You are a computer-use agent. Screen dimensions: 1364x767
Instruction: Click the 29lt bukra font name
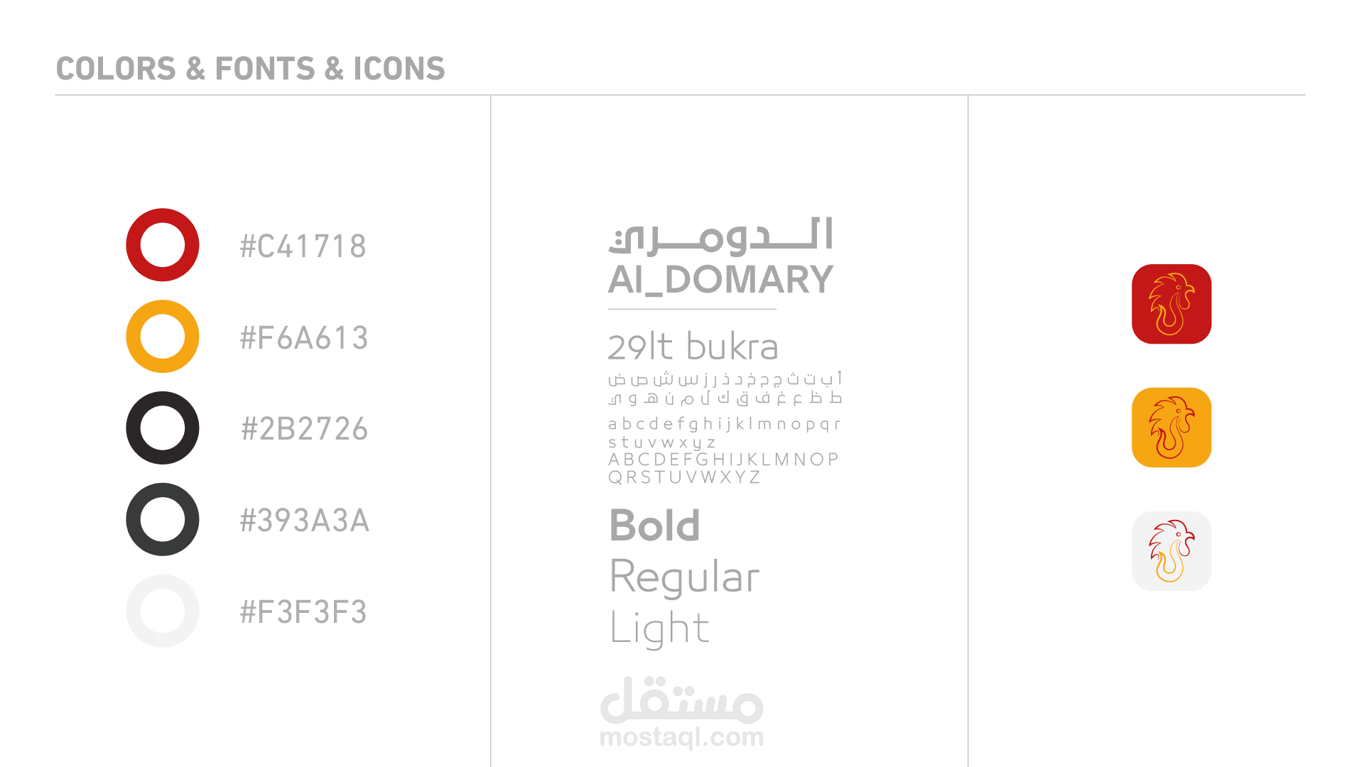[x=693, y=347]
